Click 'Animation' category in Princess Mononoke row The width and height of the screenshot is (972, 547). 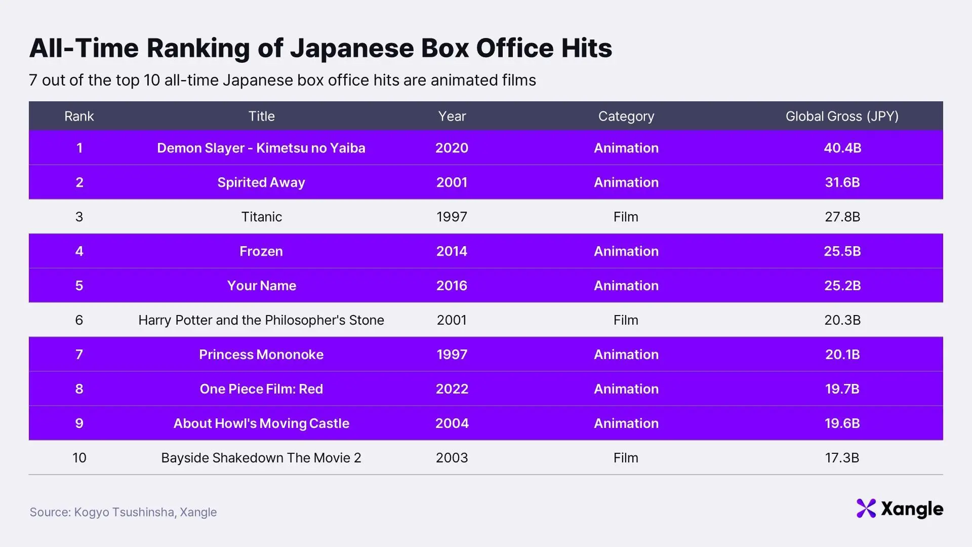[x=626, y=355]
